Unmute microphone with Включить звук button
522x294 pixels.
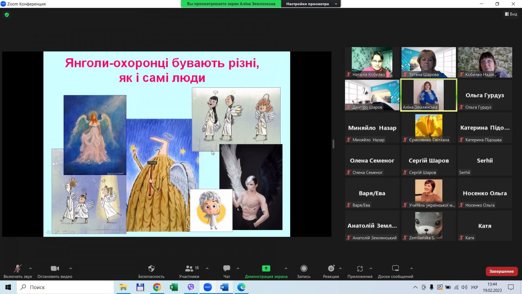tap(18, 271)
